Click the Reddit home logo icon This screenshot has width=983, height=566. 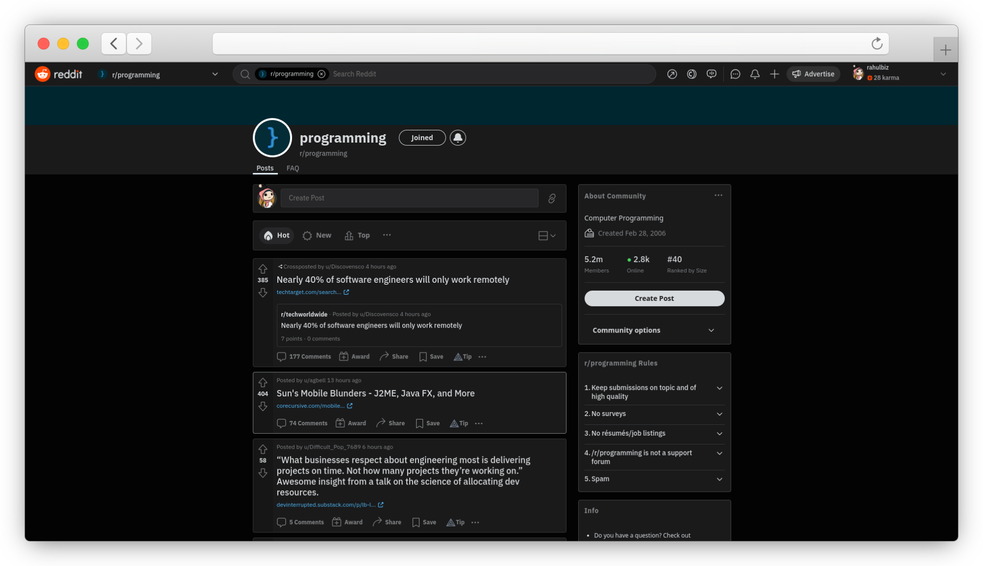point(42,74)
